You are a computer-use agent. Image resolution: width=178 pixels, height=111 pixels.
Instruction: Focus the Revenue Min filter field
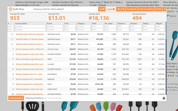(123, 26)
